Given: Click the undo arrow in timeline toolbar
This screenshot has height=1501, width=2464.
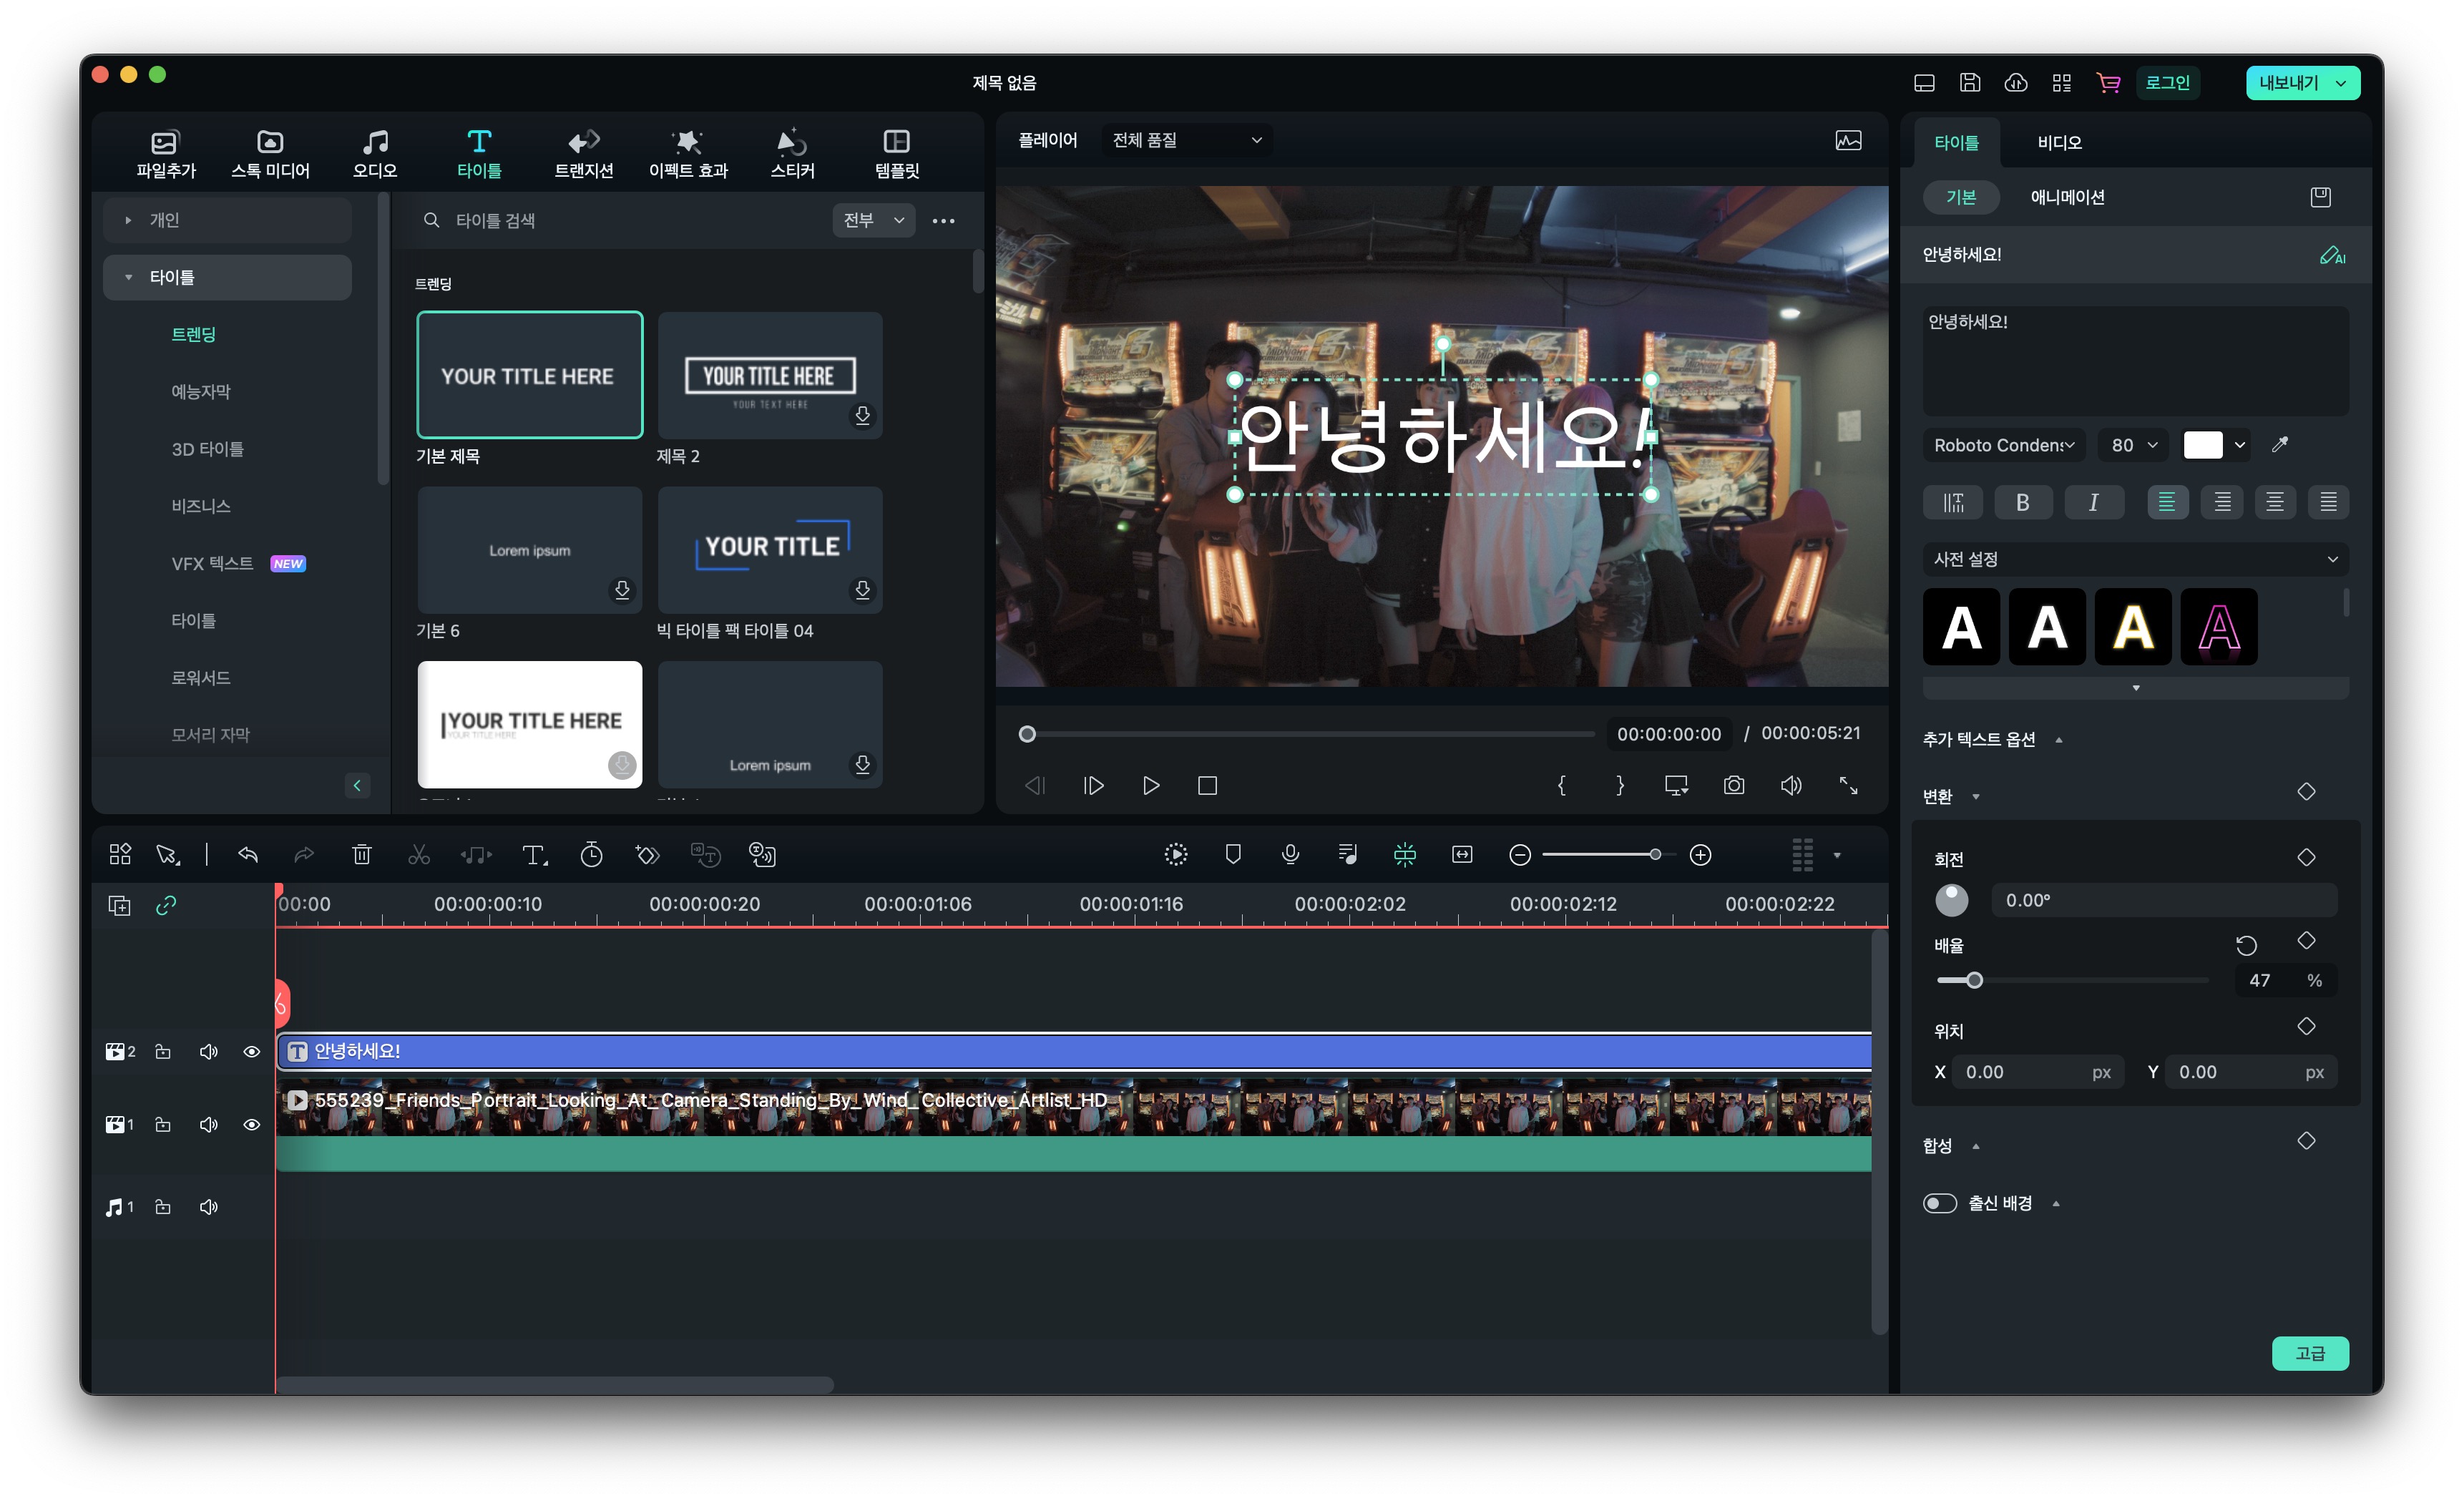Looking at the screenshot, I should (248, 855).
